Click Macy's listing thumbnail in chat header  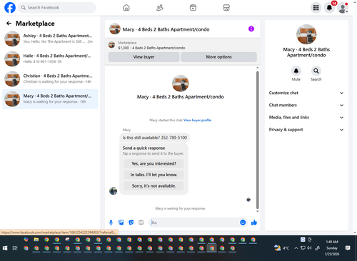[x=115, y=29]
